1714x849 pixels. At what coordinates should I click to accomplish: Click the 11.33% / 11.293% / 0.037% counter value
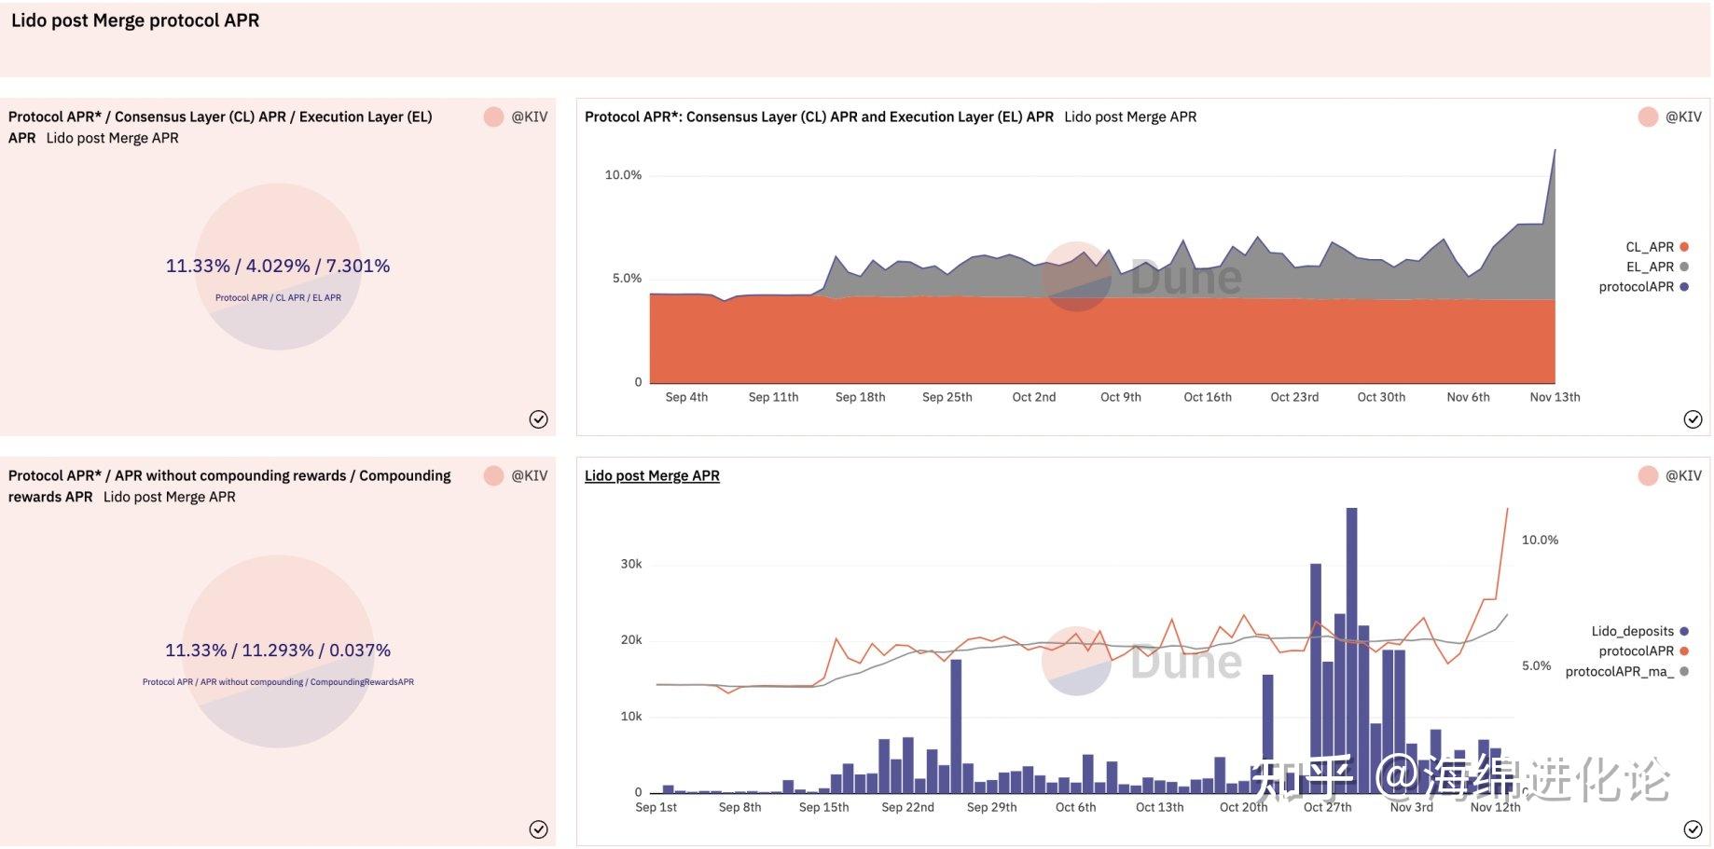pyautogui.click(x=278, y=650)
